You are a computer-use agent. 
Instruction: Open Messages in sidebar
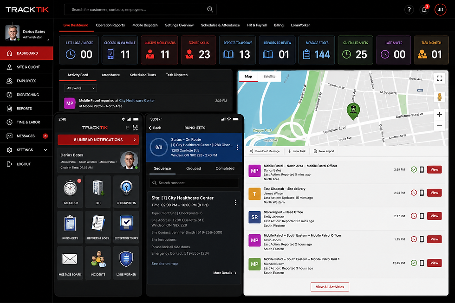[x=26, y=136]
